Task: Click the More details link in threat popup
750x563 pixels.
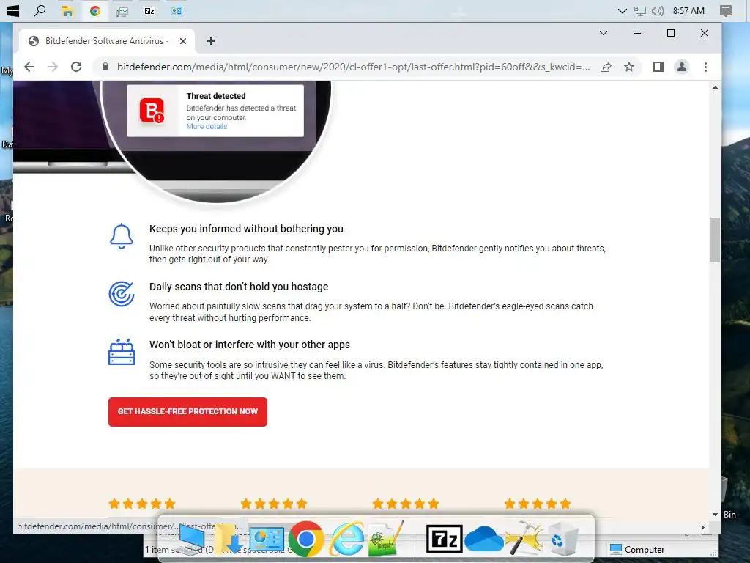Action: pyautogui.click(x=207, y=126)
